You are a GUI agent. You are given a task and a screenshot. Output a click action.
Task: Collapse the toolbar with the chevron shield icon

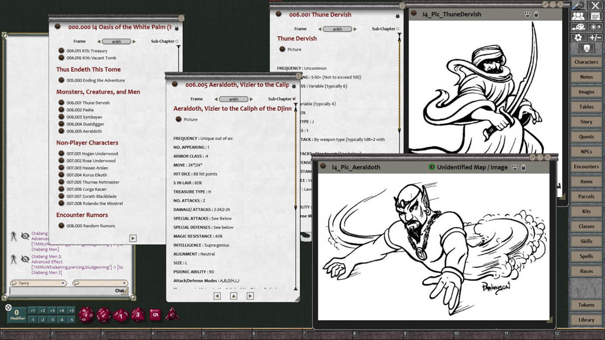pyautogui.click(x=587, y=48)
